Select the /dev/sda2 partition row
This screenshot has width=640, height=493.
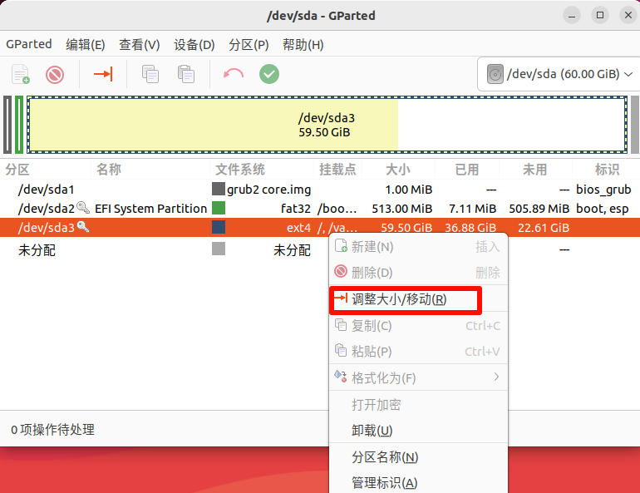320,209
